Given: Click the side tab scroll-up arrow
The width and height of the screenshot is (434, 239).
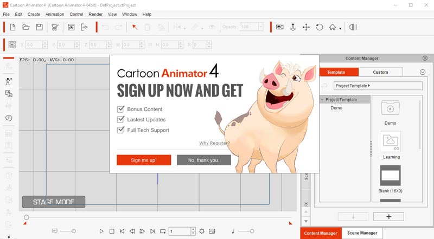Looking at the screenshot, I should 306,211.
